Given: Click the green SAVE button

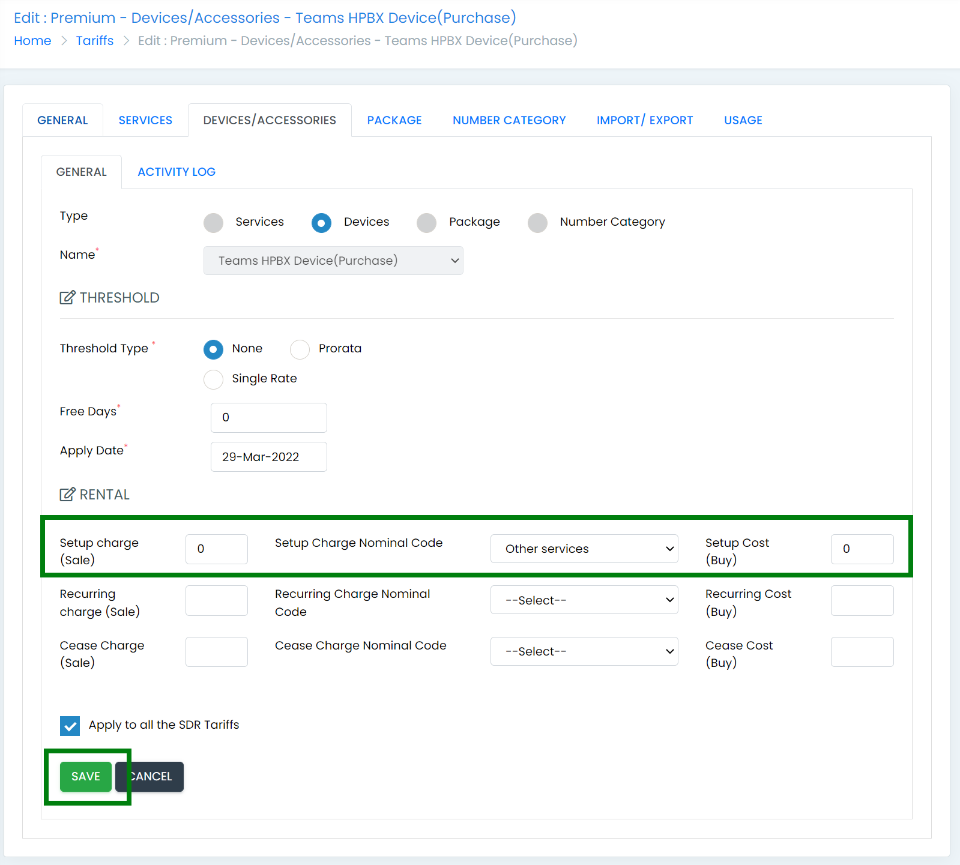Looking at the screenshot, I should click(x=86, y=777).
